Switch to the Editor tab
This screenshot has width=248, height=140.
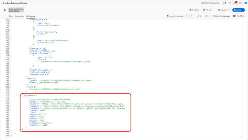click(11, 16)
